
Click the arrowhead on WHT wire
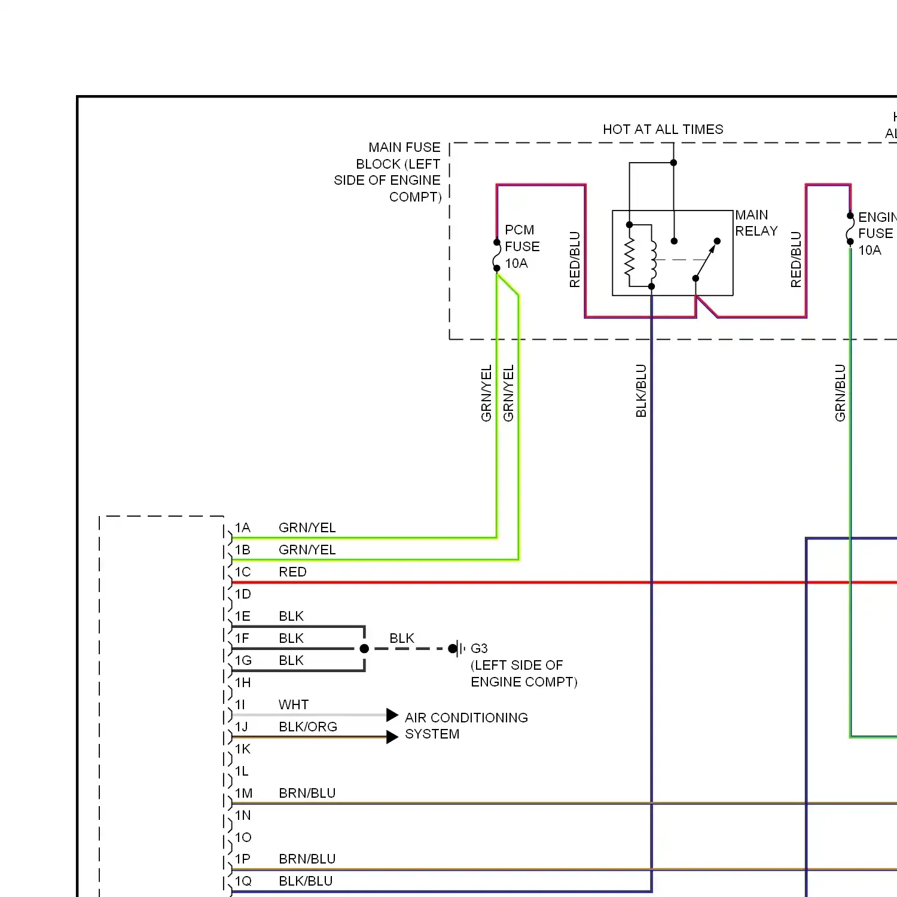click(x=392, y=715)
